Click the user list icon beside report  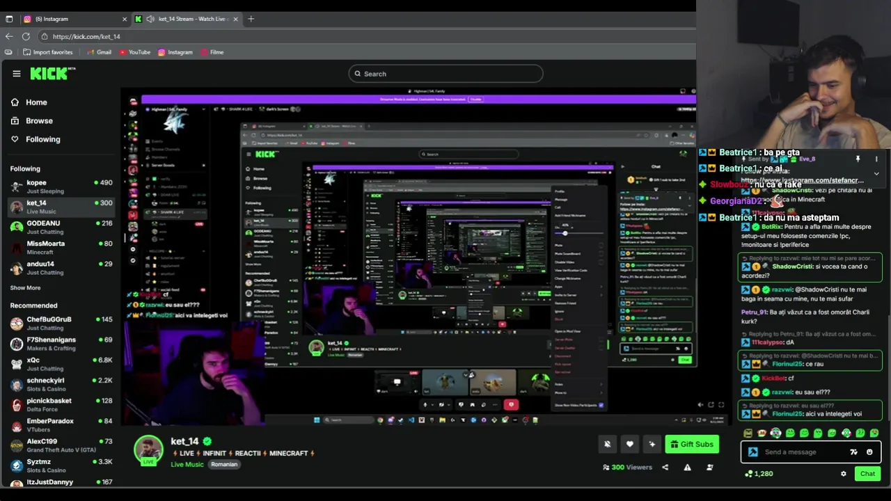(709, 468)
